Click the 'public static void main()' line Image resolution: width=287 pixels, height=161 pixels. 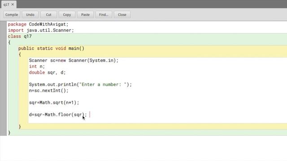51,48
